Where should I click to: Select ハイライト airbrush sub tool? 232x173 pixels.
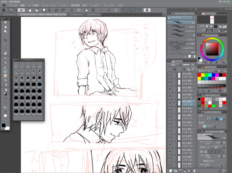pyautogui.click(x=182, y=31)
